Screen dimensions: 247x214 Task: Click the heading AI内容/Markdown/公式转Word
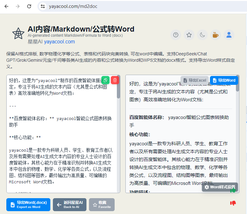[81, 29]
